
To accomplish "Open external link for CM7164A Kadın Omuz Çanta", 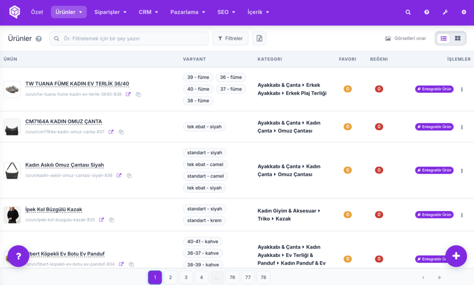I will tap(111, 132).
